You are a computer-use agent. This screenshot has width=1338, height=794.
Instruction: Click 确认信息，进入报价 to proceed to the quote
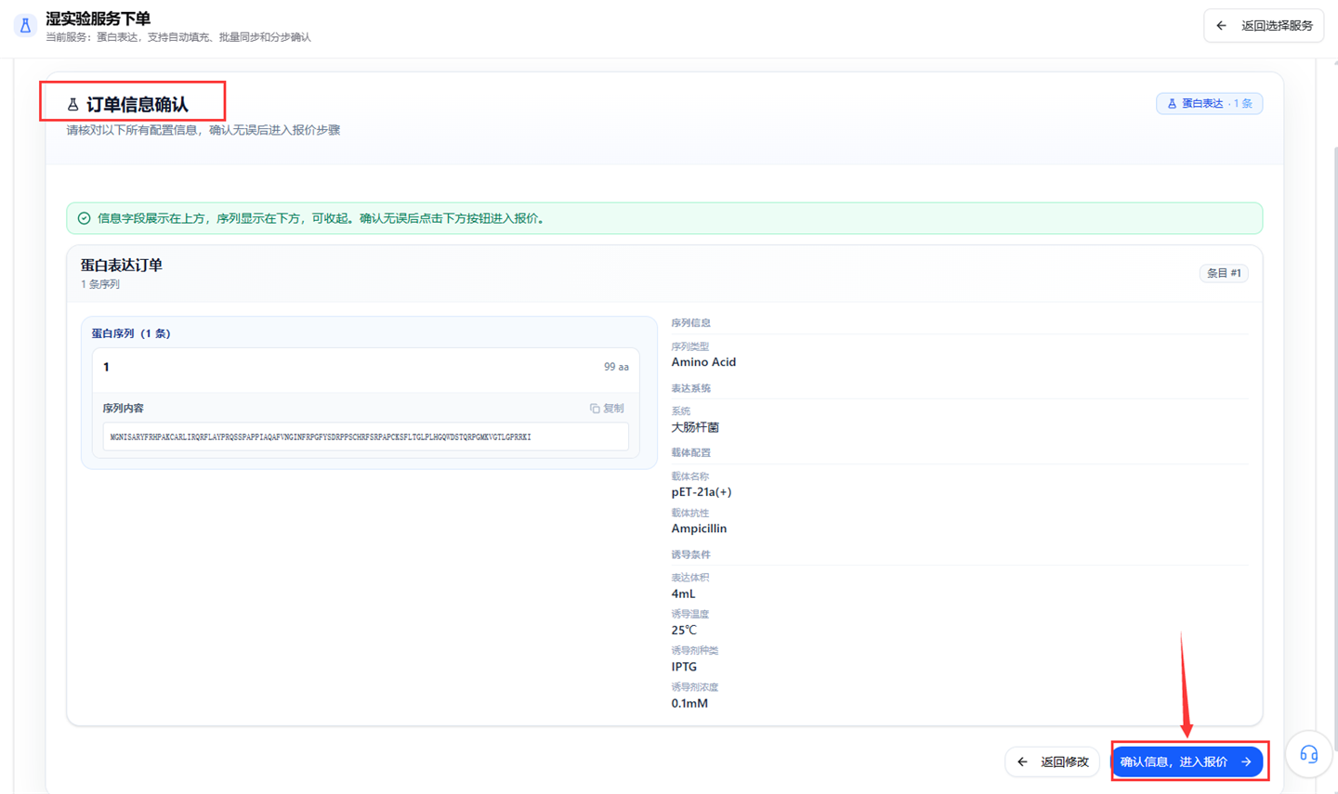[x=1187, y=761]
